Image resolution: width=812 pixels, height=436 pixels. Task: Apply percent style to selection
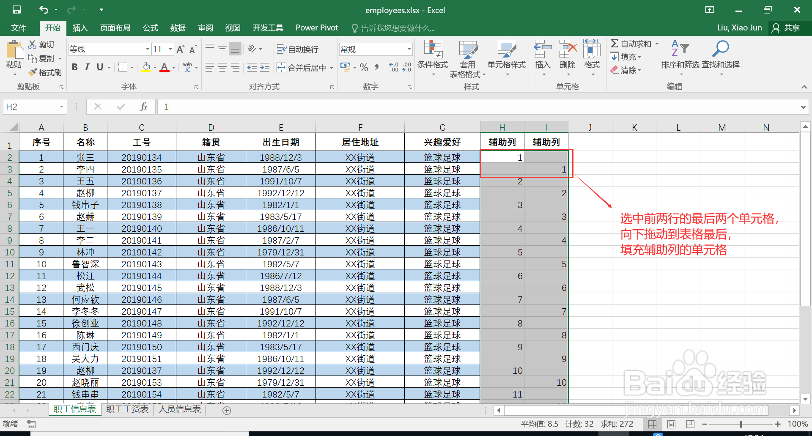click(x=363, y=67)
